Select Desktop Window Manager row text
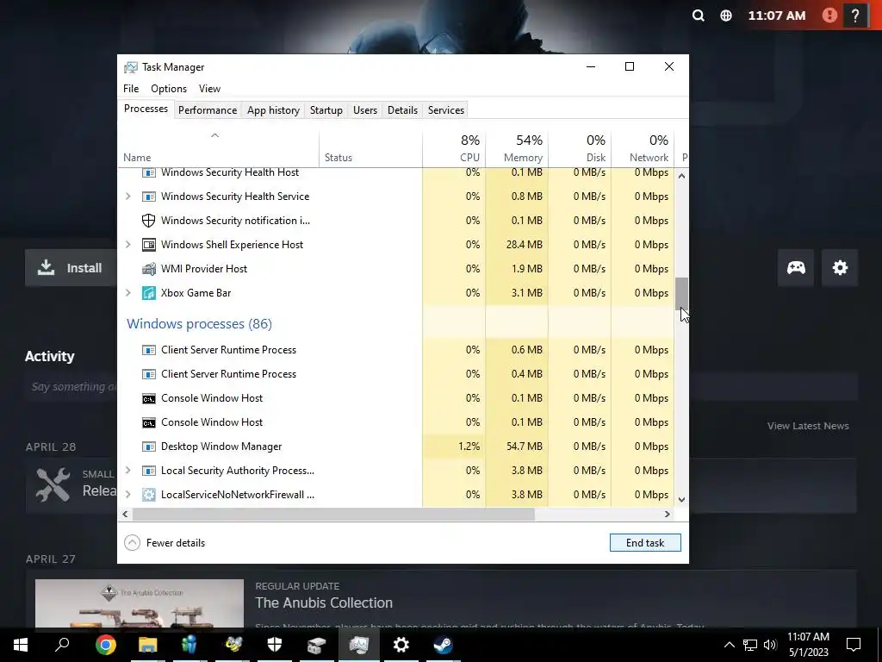Image resolution: width=882 pixels, height=662 pixels. (x=221, y=447)
